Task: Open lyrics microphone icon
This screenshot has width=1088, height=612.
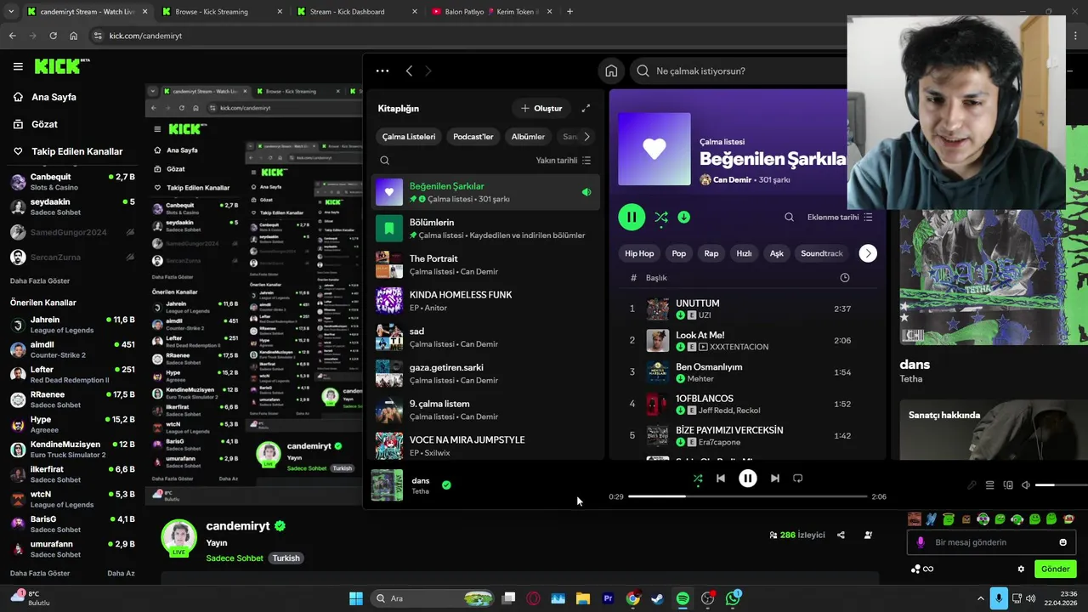Action: coord(972,485)
